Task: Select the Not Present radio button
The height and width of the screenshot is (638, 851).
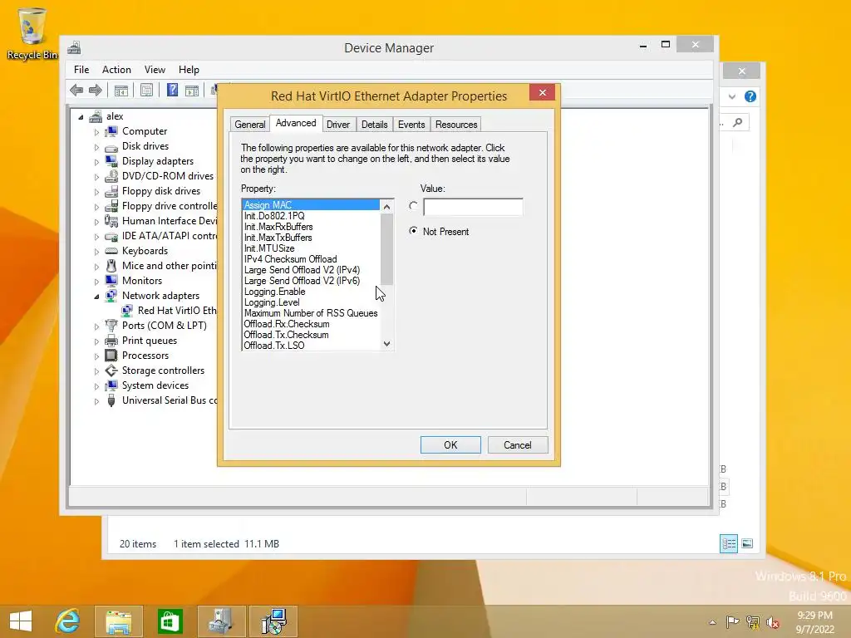Action: 414,231
